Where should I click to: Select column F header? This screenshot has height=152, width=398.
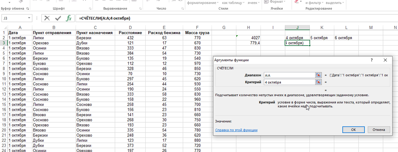pos(197,27)
